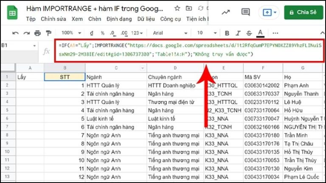Select cell Thương mại điện tử

pyautogui.click(x=175, y=102)
